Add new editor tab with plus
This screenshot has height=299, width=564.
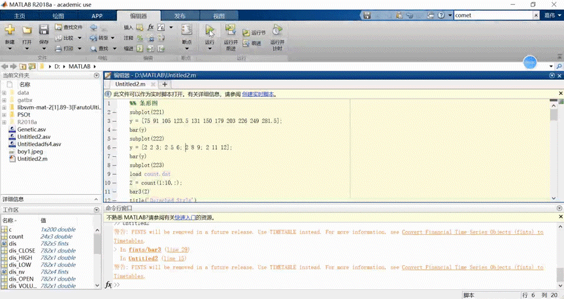(x=165, y=84)
